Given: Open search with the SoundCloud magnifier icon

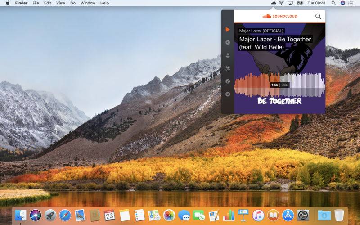Looking at the screenshot, I should point(318,16).
